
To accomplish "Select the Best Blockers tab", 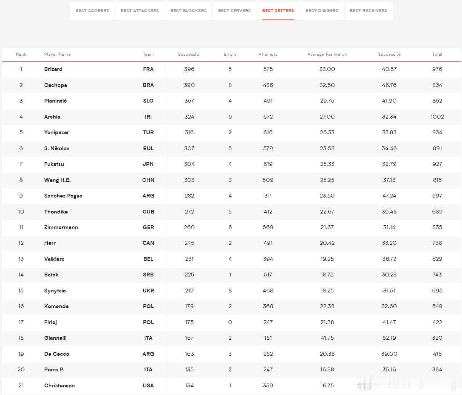I will (188, 11).
